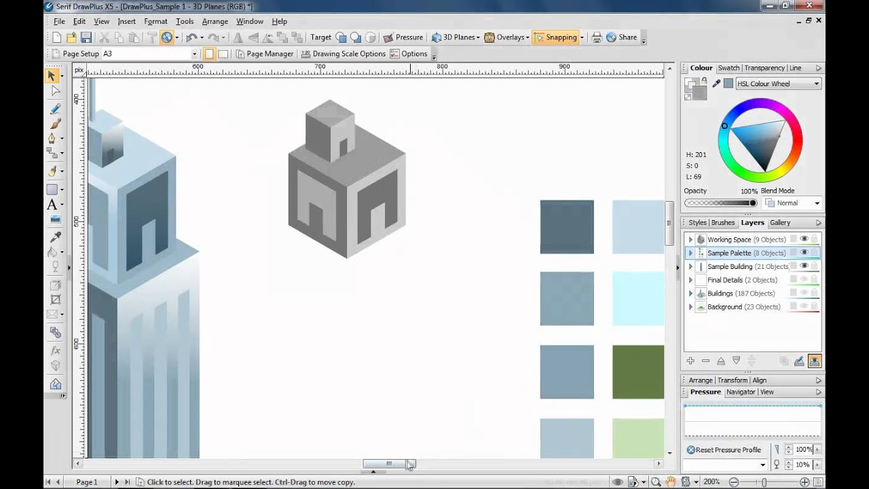The width and height of the screenshot is (869, 489).
Task: Expand the Background layer
Action: 690,307
